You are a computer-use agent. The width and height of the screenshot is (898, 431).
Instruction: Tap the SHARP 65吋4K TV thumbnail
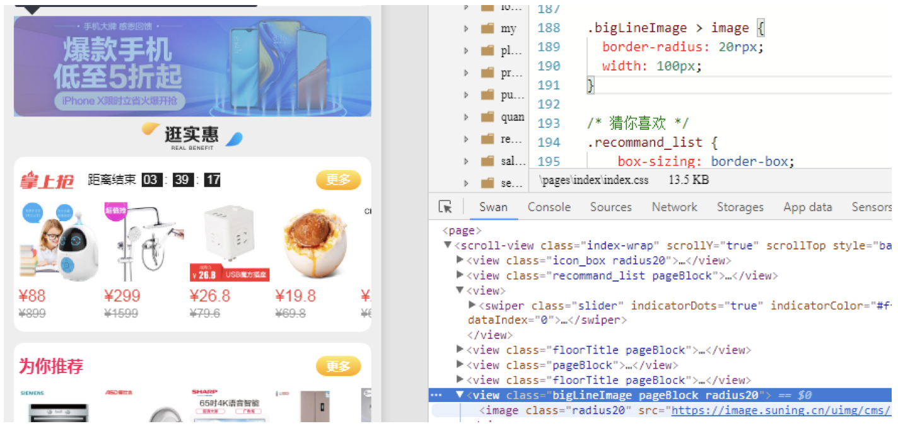click(230, 405)
